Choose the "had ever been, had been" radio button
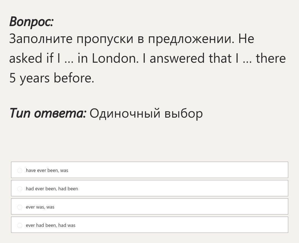 coord(20,189)
